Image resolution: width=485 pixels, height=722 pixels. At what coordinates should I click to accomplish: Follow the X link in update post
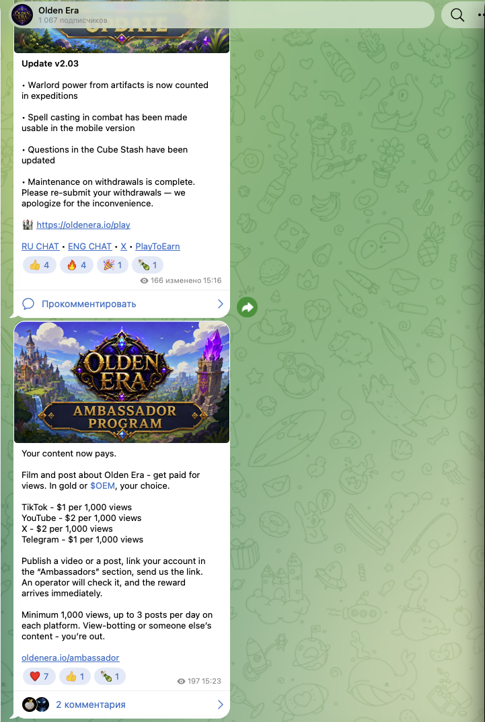pyautogui.click(x=124, y=246)
